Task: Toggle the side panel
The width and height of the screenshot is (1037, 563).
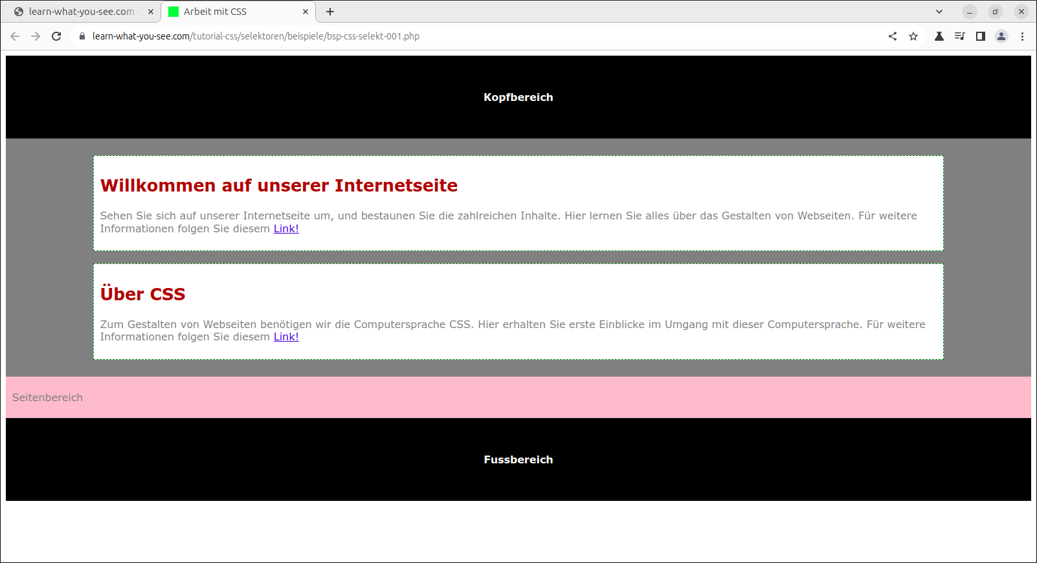Action: (x=981, y=36)
